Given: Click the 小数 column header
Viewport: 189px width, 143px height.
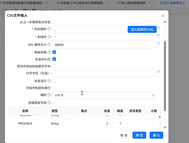Looking at the screenshot, I should pyautogui.click(x=154, y=111).
